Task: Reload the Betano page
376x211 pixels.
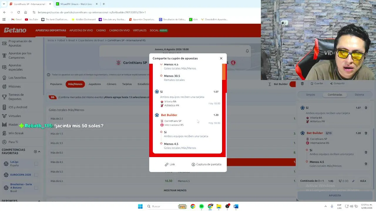Action: (19, 12)
